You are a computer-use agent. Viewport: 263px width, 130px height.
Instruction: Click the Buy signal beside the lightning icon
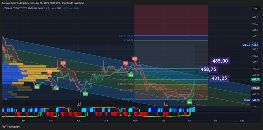pyautogui.click(x=190, y=102)
